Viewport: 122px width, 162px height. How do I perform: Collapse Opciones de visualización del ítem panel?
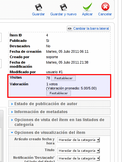pos(59,133)
